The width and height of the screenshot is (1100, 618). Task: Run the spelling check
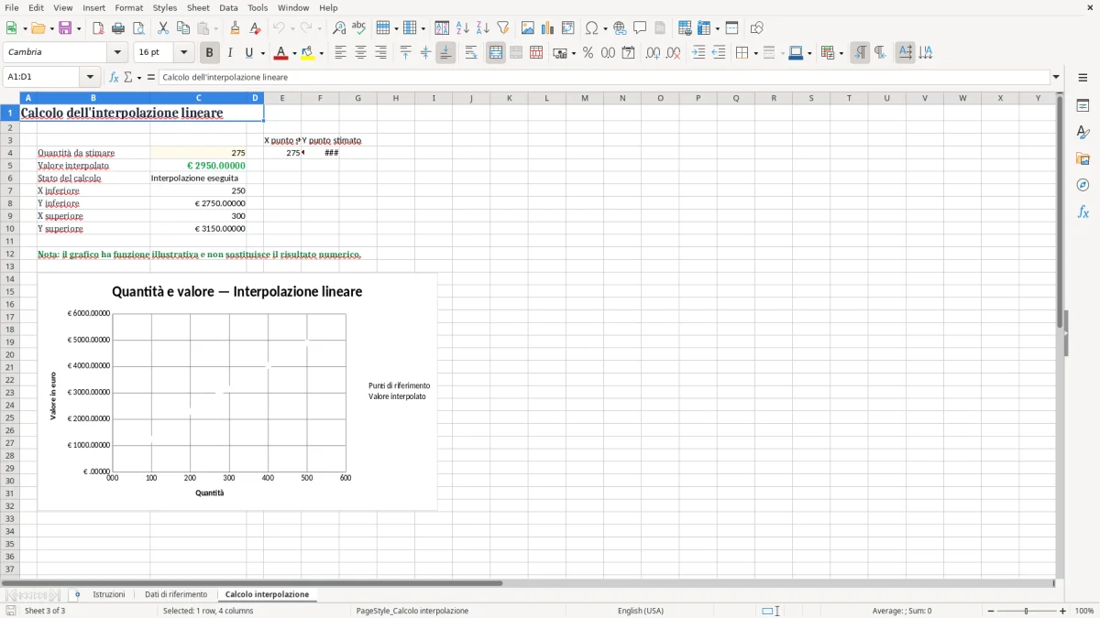click(359, 28)
